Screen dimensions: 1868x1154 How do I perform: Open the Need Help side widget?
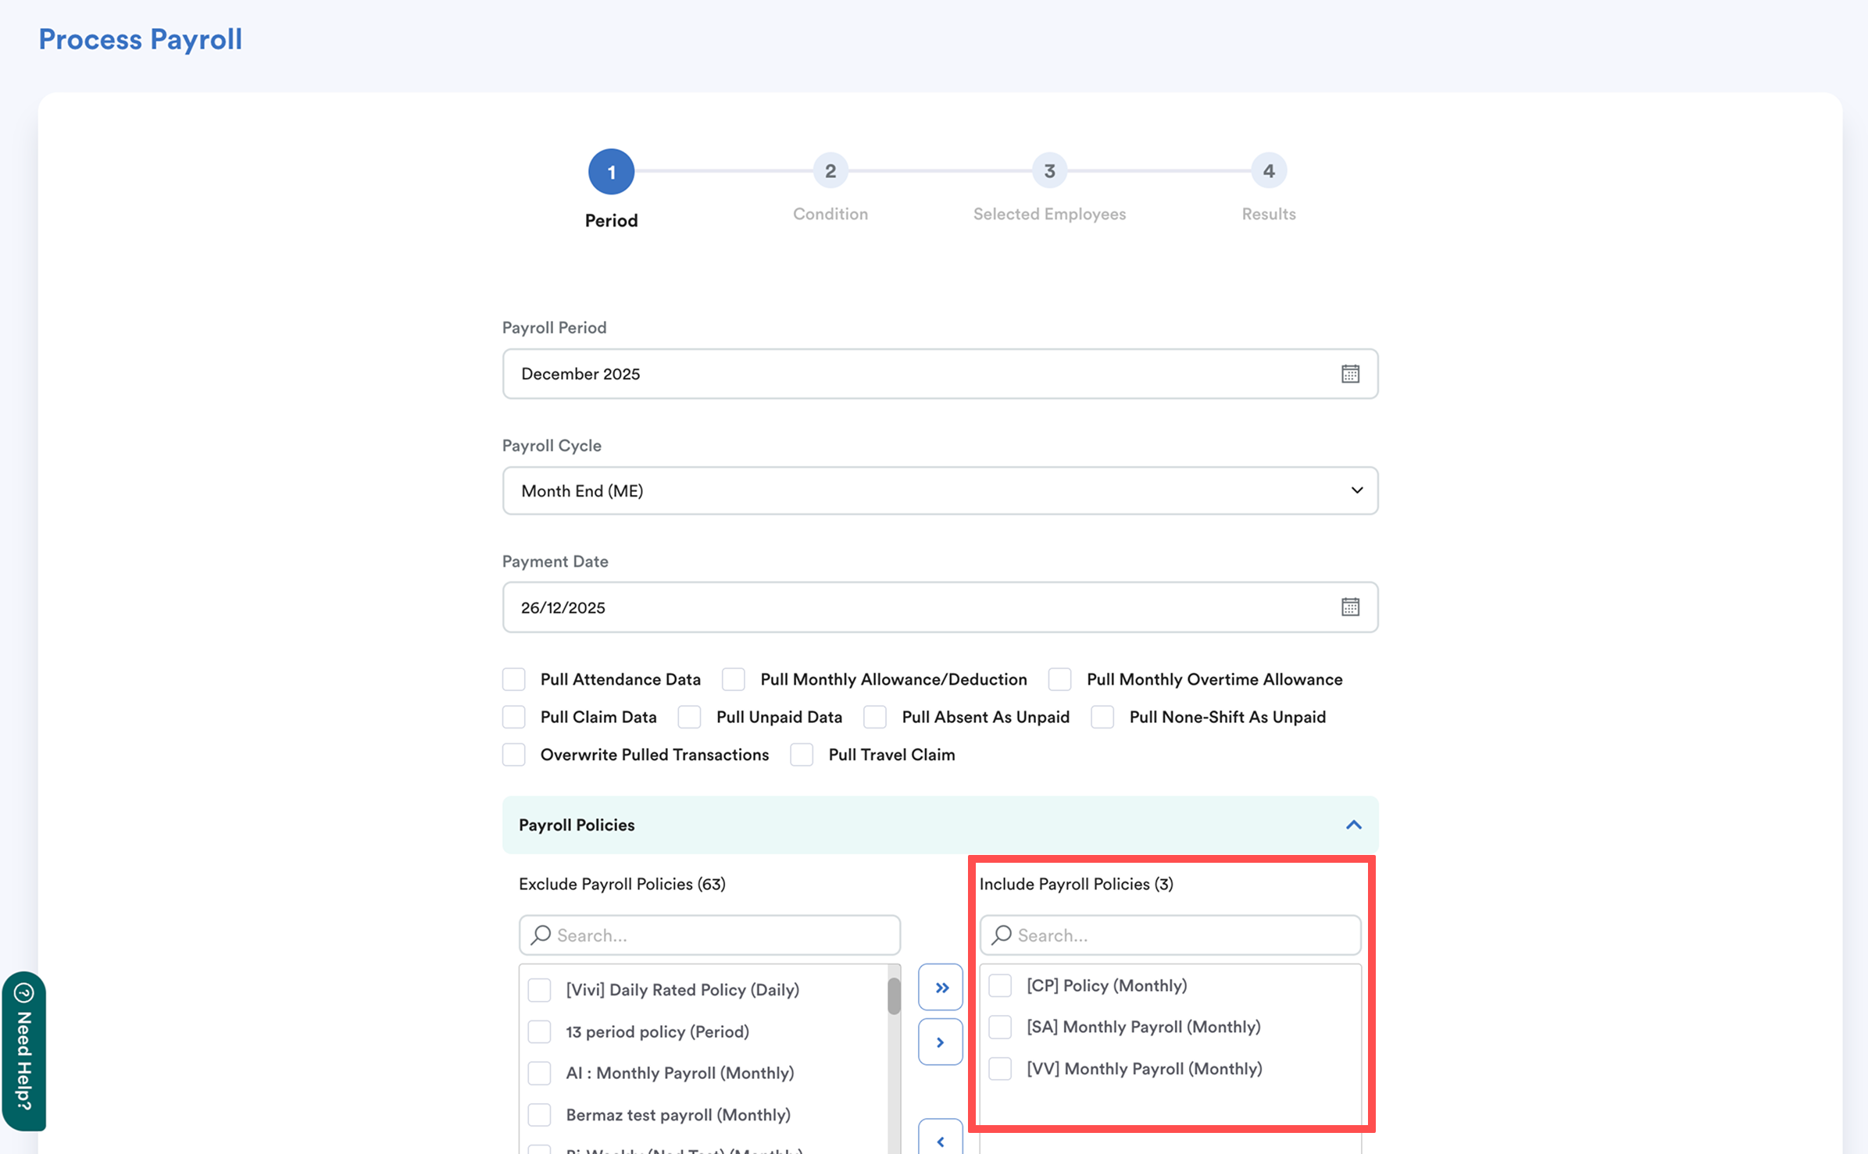coord(24,1051)
